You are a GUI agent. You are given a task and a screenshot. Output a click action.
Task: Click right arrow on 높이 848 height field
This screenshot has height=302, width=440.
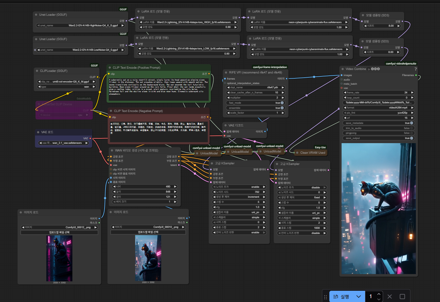(x=175, y=192)
